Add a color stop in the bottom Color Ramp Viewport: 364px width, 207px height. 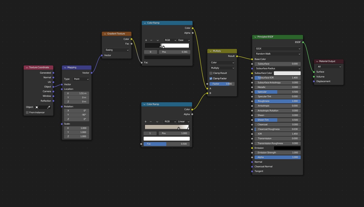tap(146, 122)
